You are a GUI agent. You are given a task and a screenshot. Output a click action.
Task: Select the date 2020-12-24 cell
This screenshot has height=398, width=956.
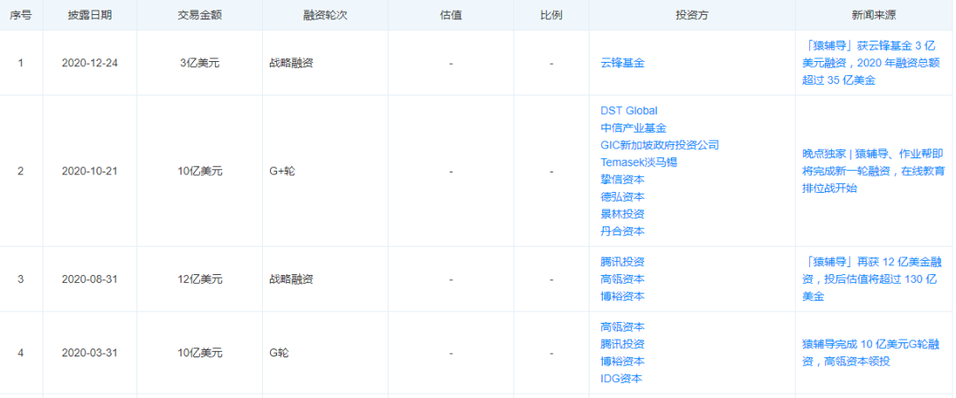[89, 63]
